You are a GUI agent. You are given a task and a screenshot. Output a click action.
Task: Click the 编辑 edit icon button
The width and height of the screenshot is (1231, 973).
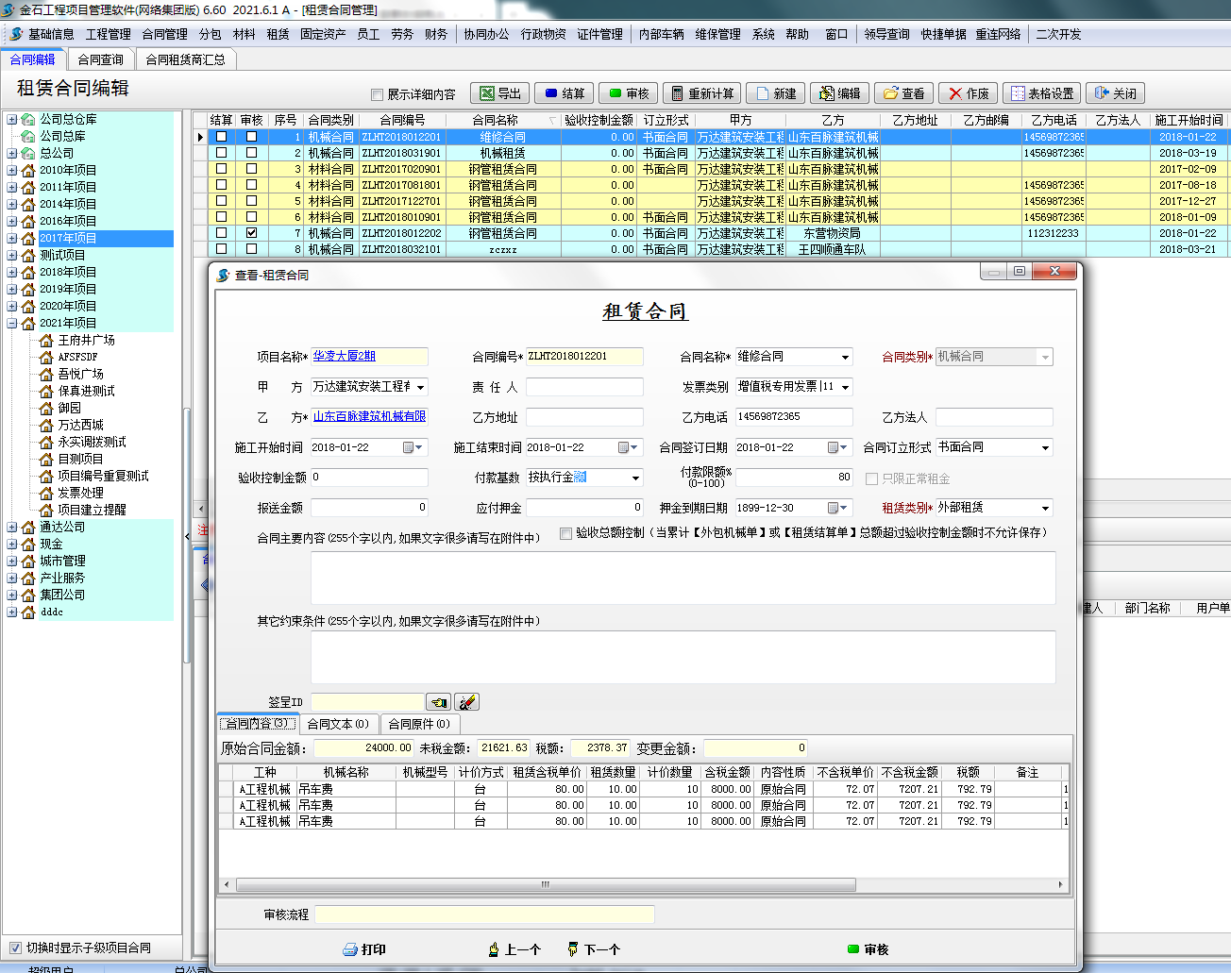(x=827, y=93)
